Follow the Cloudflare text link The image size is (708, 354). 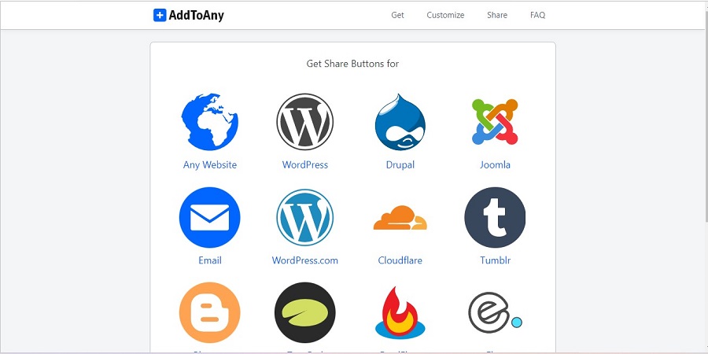coord(400,260)
